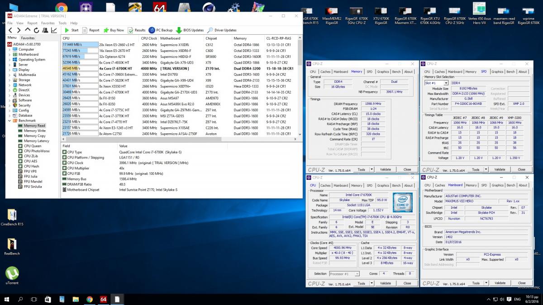Start the benchmark with the green Start button

71,30
